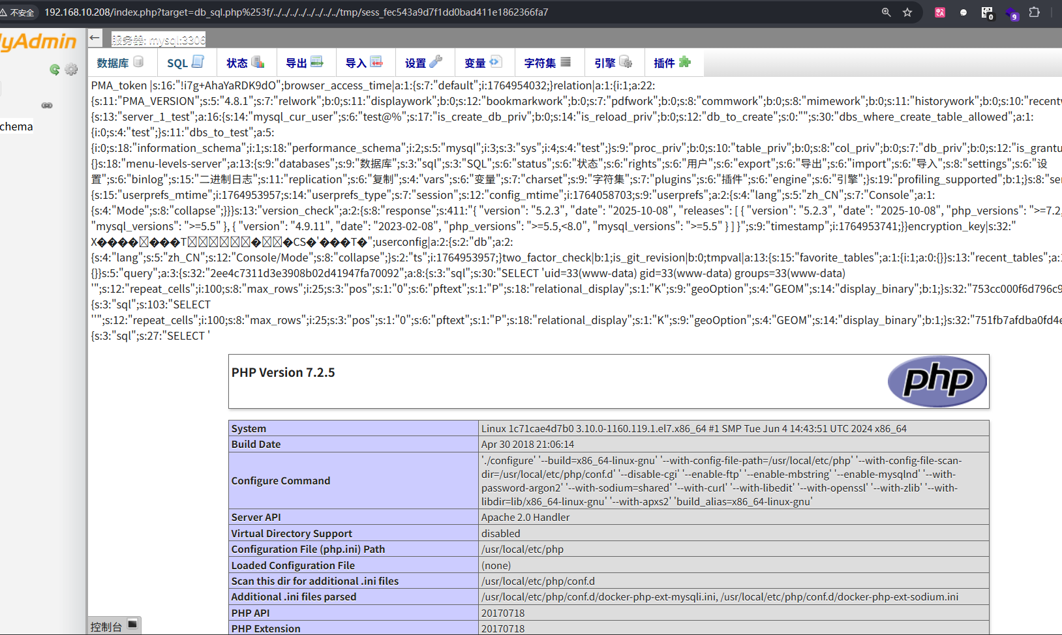Click the bookmark star in address bar

(x=907, y=12)
